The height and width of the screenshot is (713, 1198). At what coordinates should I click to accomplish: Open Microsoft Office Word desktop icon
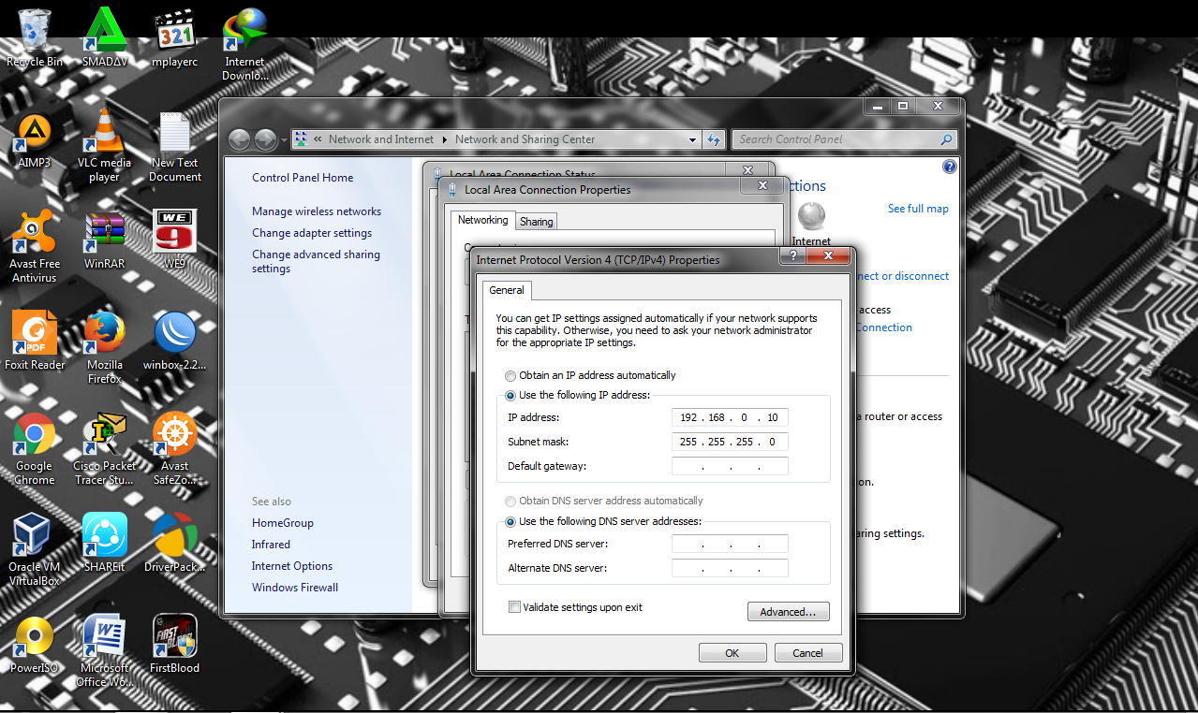105,651
